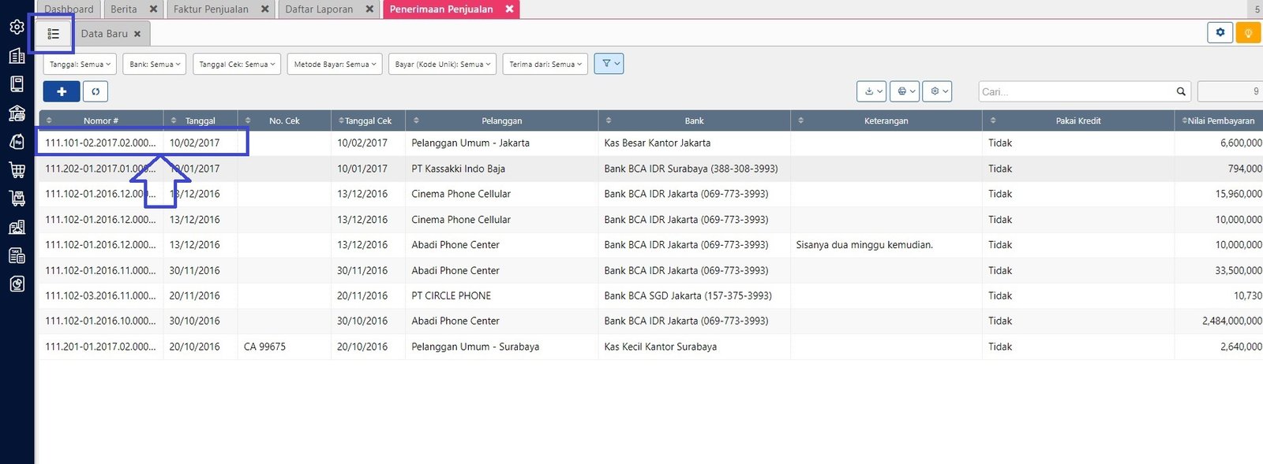Screen dimensions: 1263x464
Task: Click the blue plus add-new button
Action: 61,91
